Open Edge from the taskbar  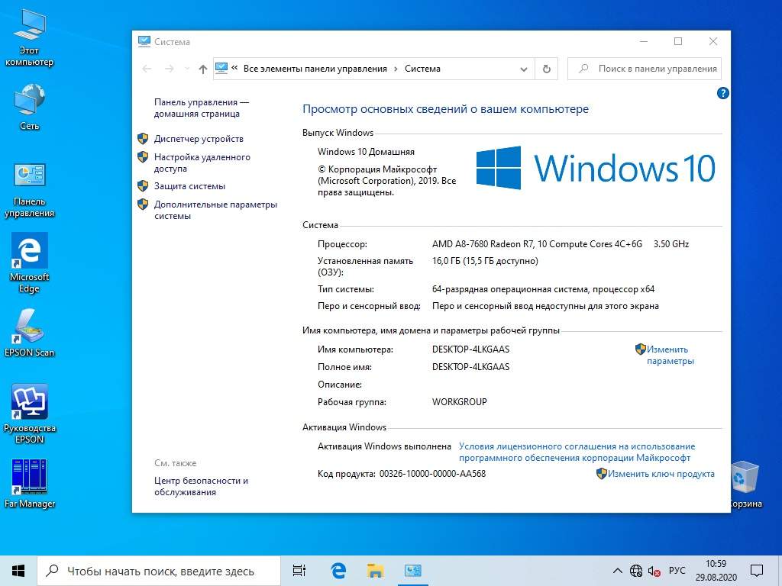[x=338, y=571]
